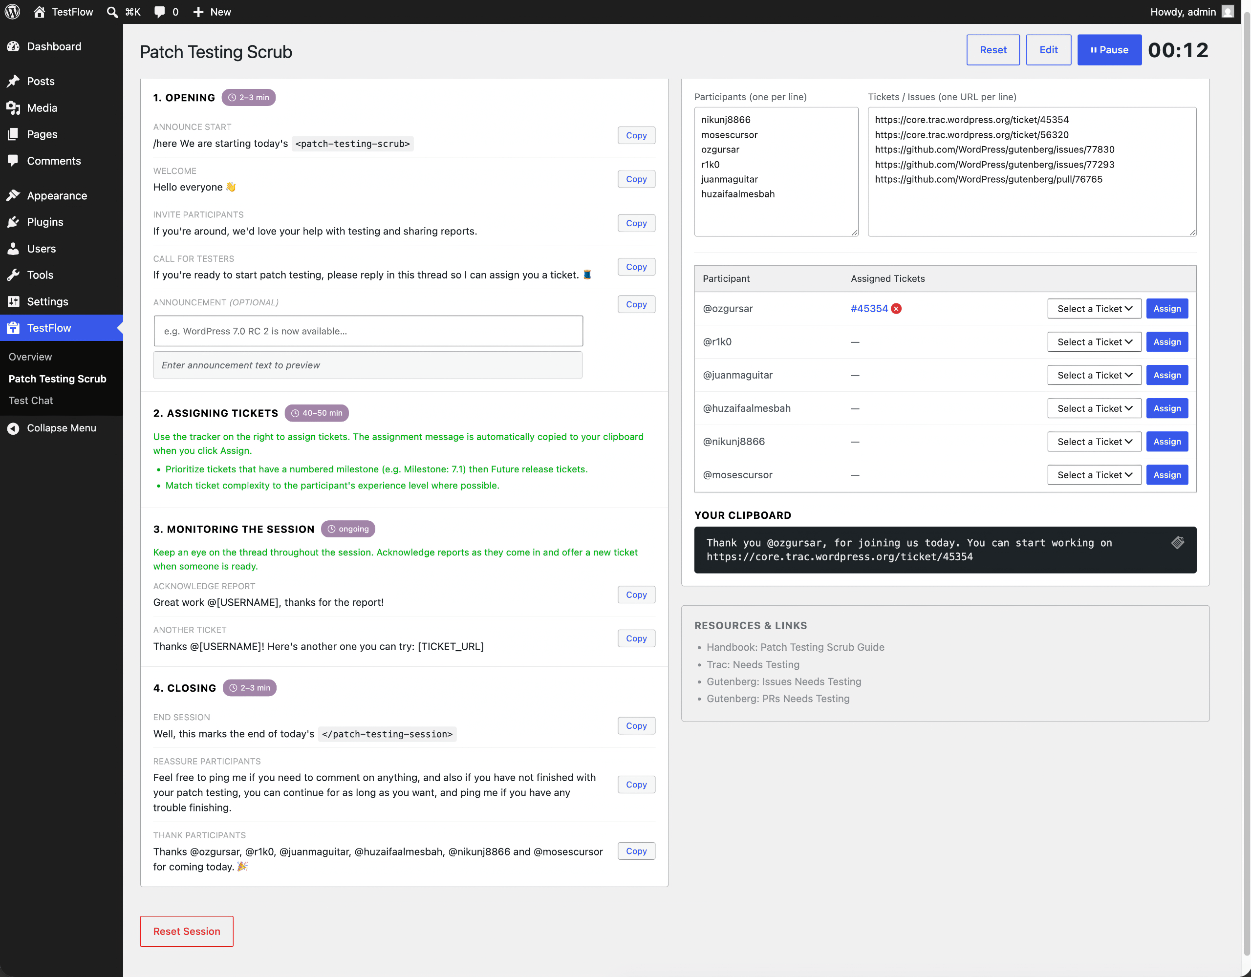Open the Overview submenu item
Image resolution: width=1251 pixels, height=977 pixels.
30,357
